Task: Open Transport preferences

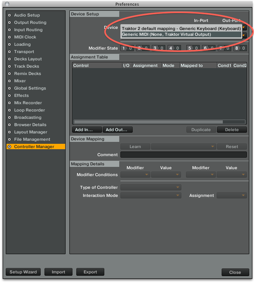Action: (36, 52)
